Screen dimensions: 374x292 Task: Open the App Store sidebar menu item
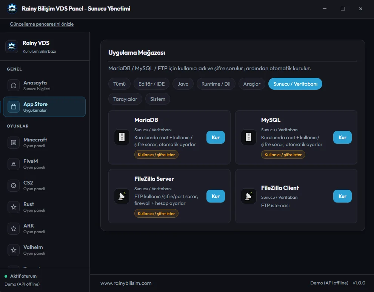pyautogui.click(x=45, y=107)
